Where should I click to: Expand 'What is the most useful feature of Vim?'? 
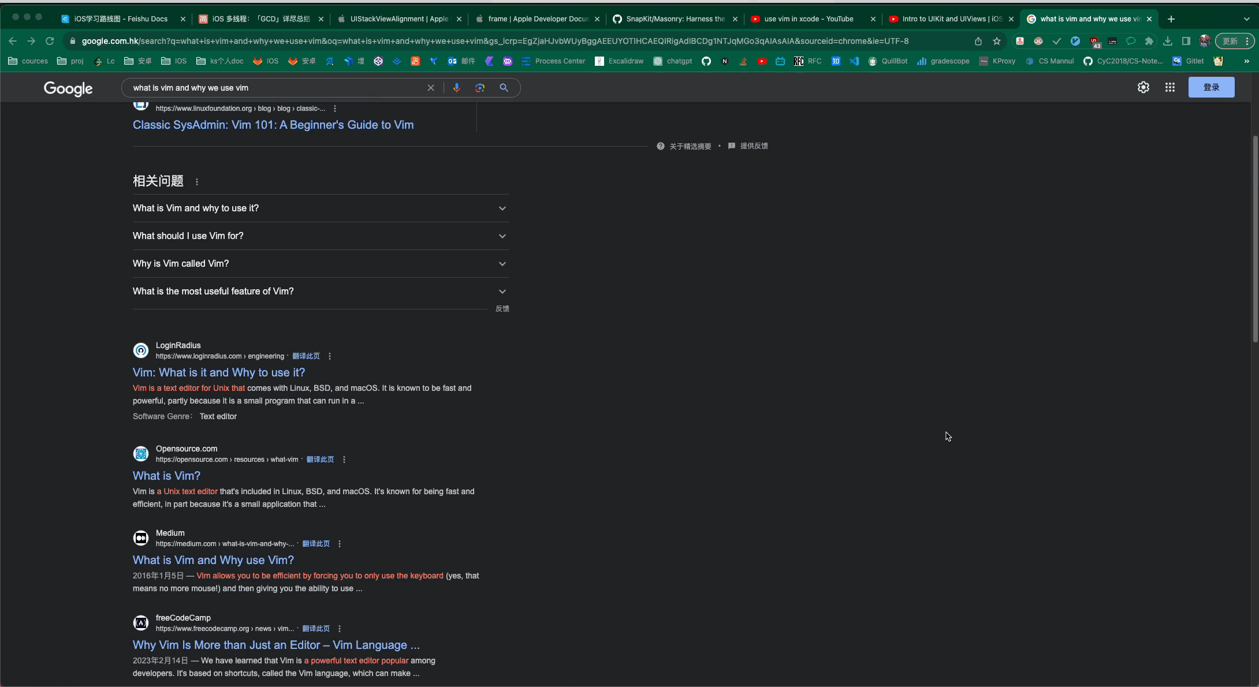(321, 292)
